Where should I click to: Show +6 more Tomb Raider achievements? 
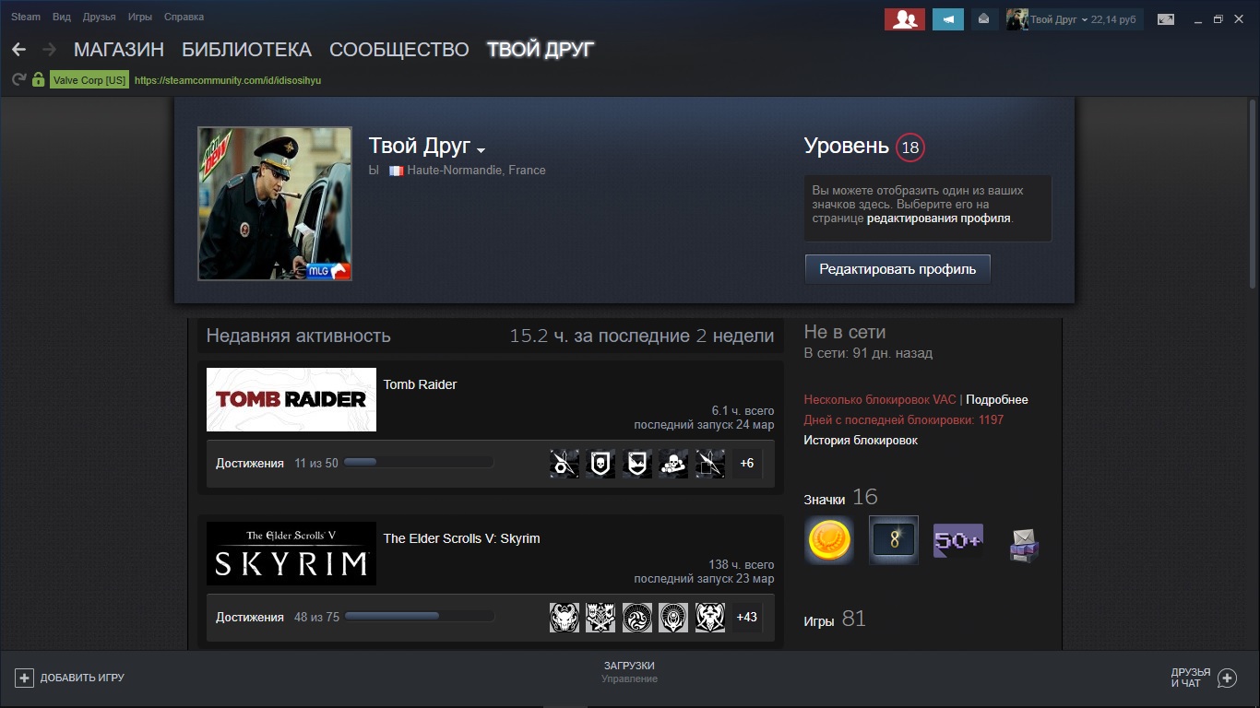click(x=747, y=464)
